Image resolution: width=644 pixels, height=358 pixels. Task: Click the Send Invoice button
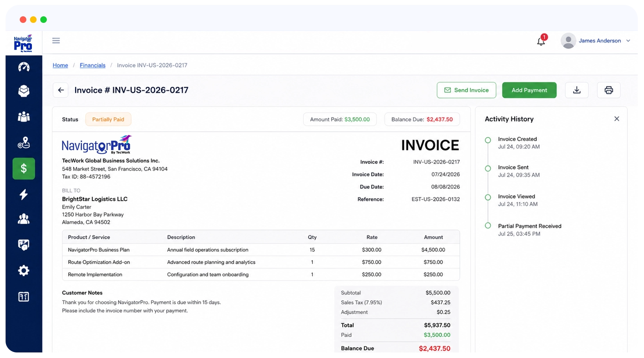(466, 90)
